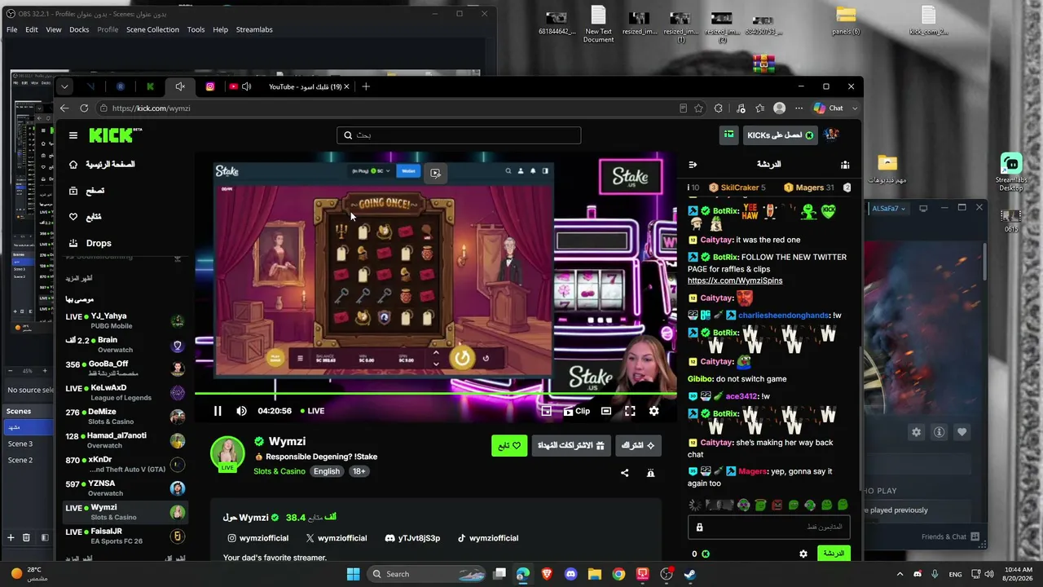
Task: Open wymziofficial X profile link
Action: point(337,538)
